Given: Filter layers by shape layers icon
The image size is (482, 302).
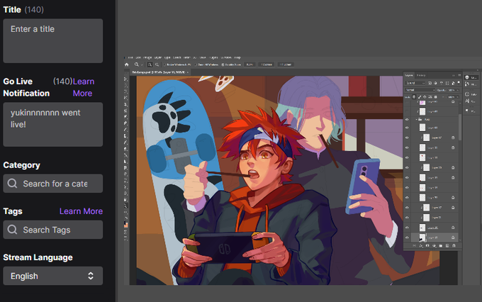Looking at the screenshot, I should (x=447, y=83).
